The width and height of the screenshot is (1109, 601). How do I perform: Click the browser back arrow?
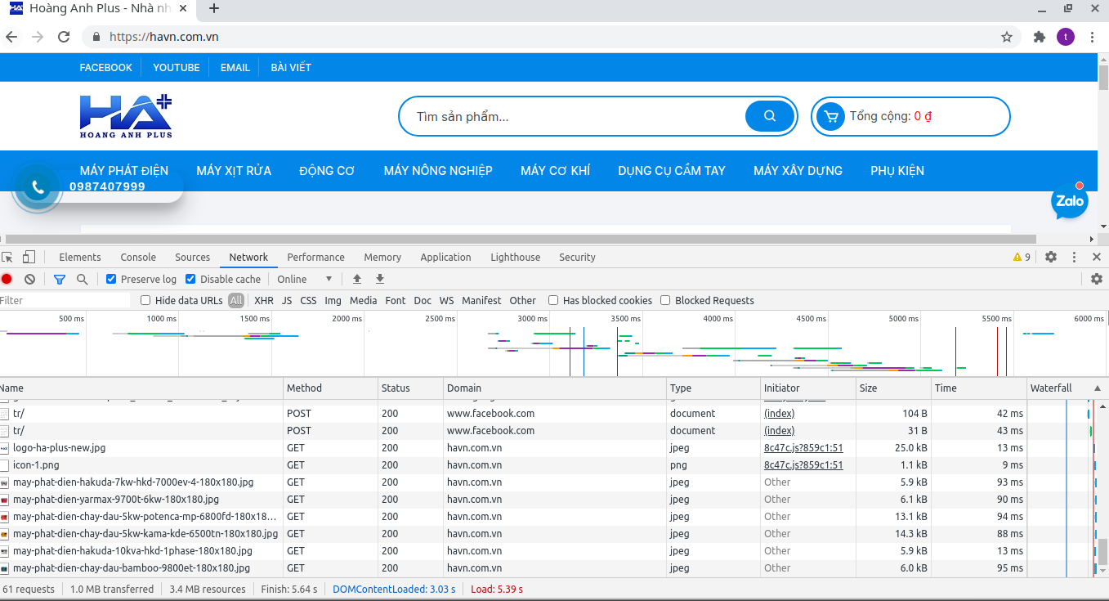(x=11, y=37)
